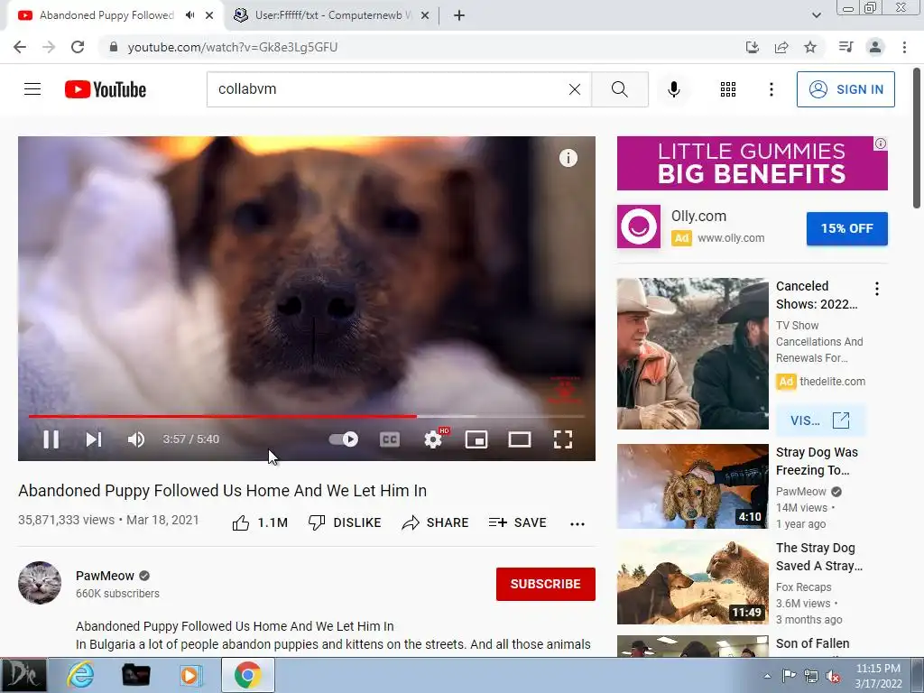
Task: Install app icon in address bar
Action: 753,47
